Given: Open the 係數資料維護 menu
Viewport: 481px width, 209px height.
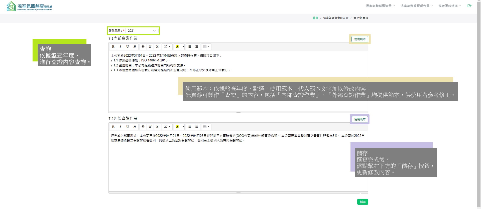Looking at the screenshot, I should pyautogui.click(x=449, y=6).
